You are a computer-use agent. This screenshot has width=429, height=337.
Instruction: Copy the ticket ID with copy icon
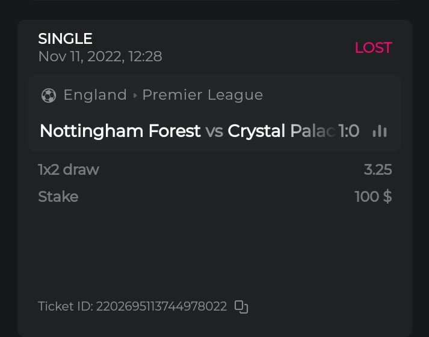pos(241,307)
